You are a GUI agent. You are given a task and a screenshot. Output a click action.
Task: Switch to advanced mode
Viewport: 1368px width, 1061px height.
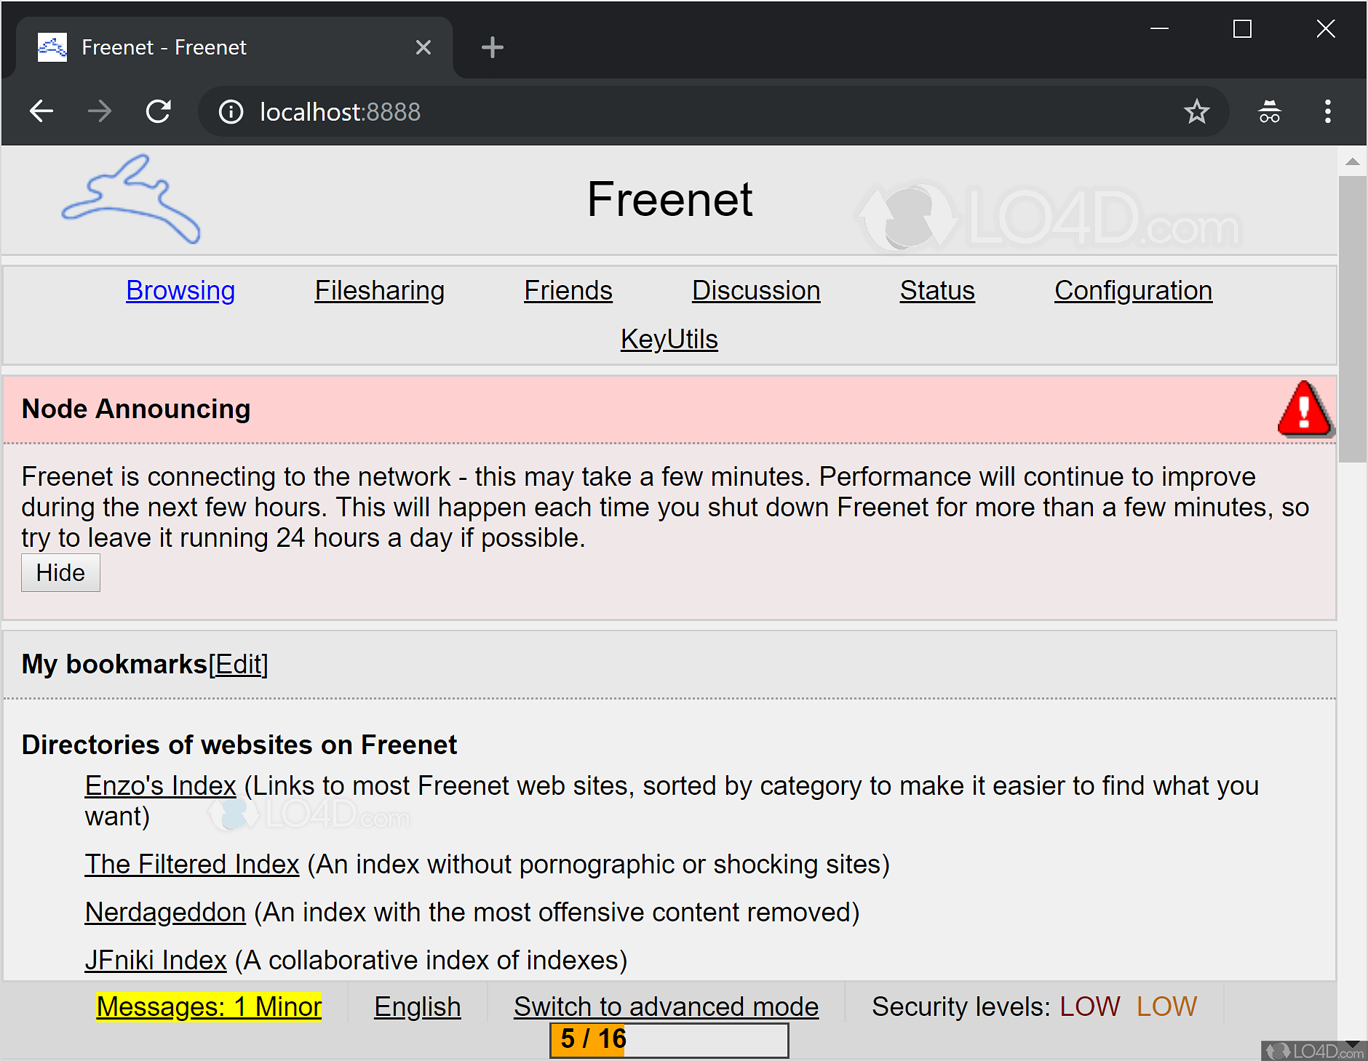click(x=666, y=1006)
